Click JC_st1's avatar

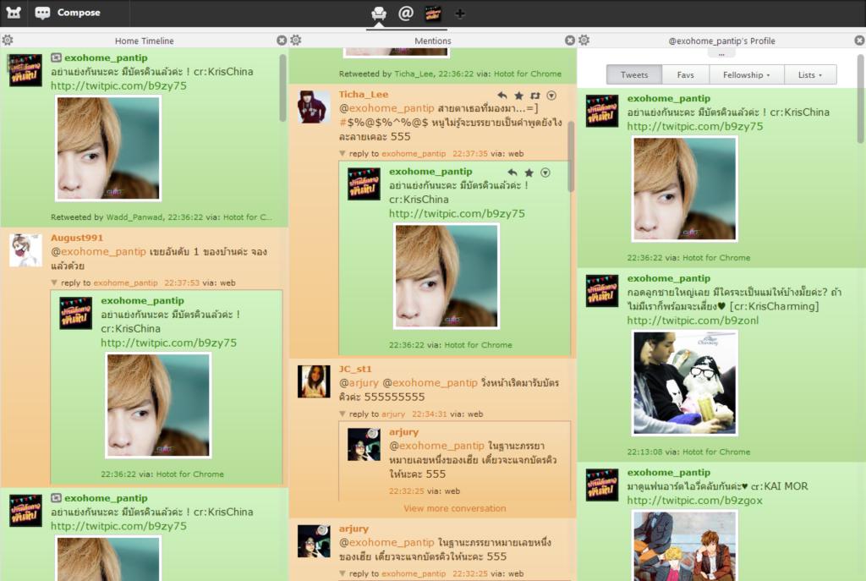click(x=314, y=381)
